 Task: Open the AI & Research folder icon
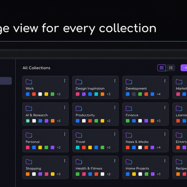(x=29, y=109)
